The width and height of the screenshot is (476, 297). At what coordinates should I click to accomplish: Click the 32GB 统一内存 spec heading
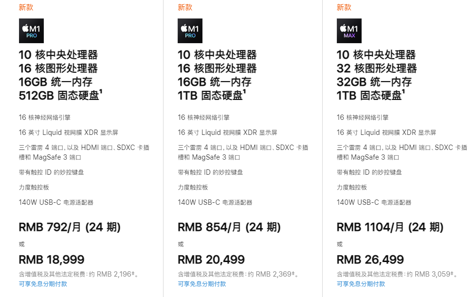[x=374, y=82]
